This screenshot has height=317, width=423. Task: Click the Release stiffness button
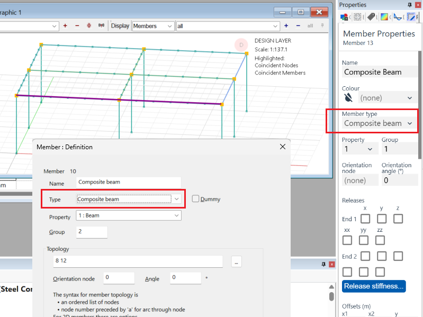374,286
